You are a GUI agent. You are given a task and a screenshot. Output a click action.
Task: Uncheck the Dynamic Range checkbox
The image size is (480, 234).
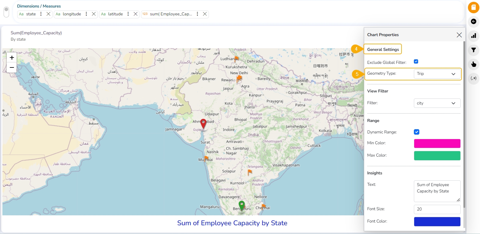click(x=417, y=132)
